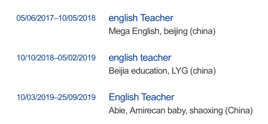Select the "english Teacher" title above Mega English

141,18
